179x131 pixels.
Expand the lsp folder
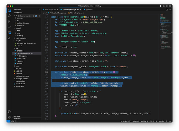pos(18,20)
